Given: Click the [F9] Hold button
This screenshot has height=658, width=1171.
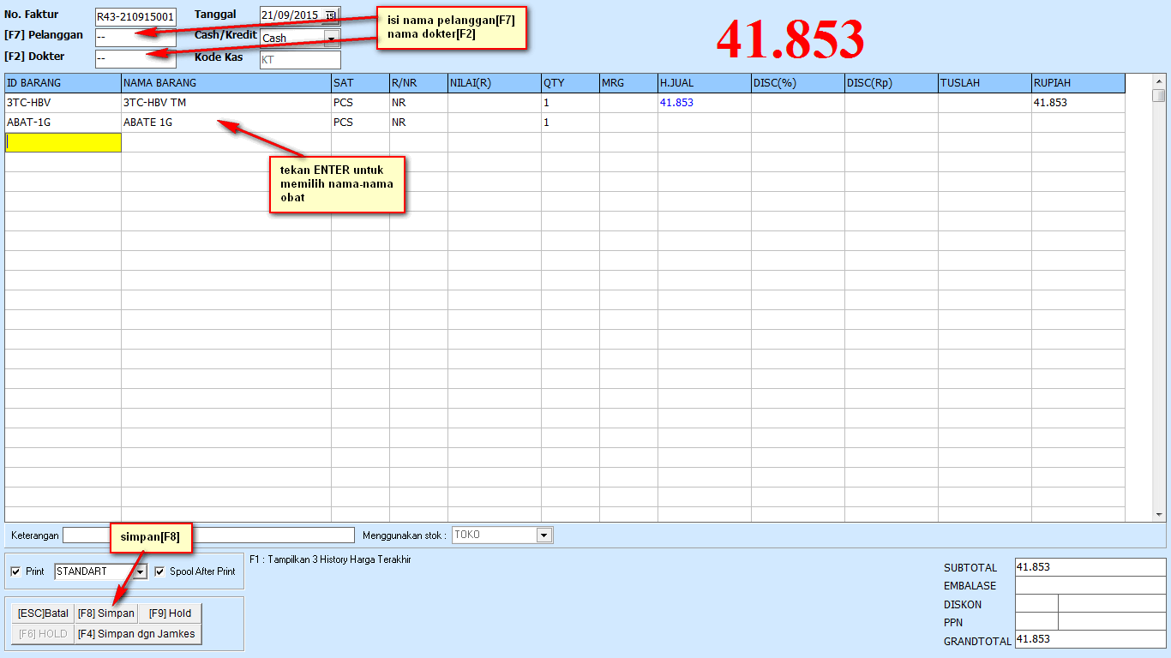Looking at the screenshot, I should click(x=170, y=613).
